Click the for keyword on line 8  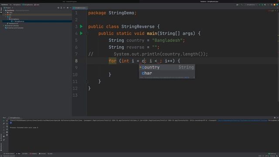click(112, 61)
